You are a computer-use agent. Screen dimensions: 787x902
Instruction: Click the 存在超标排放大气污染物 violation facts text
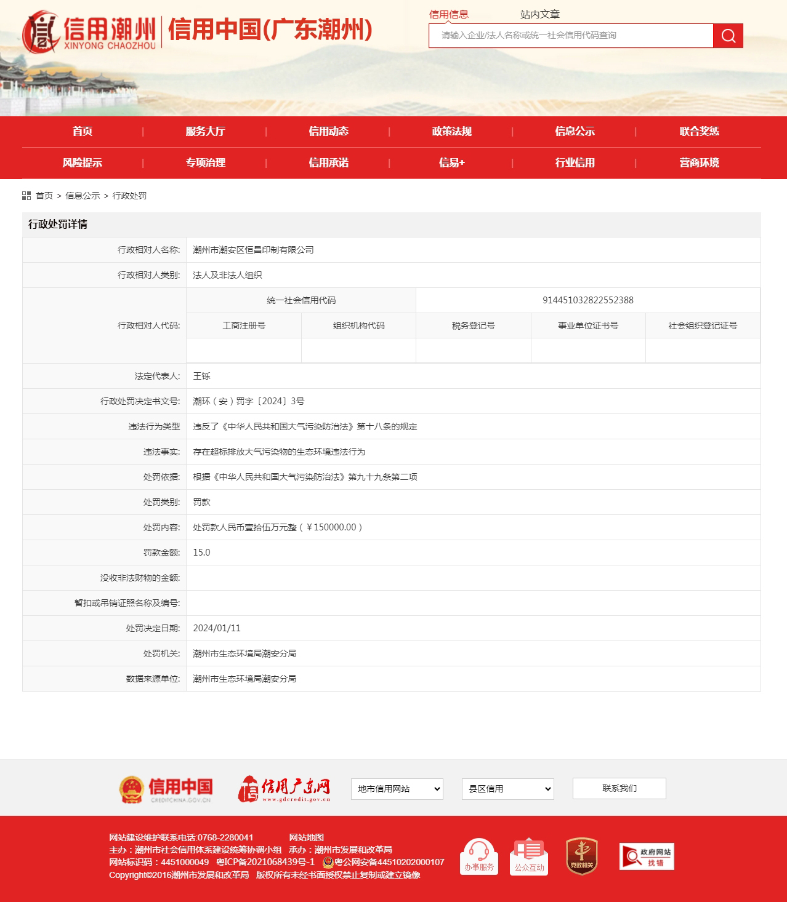click(280, 452)
